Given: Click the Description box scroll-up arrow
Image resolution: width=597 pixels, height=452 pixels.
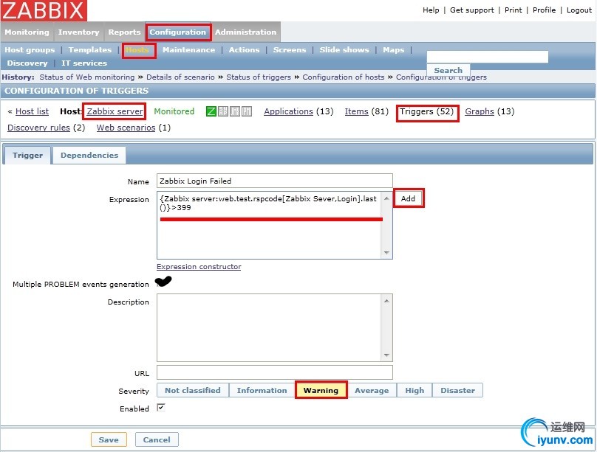Looking at the screenshot, I should (x=386, y=301).
